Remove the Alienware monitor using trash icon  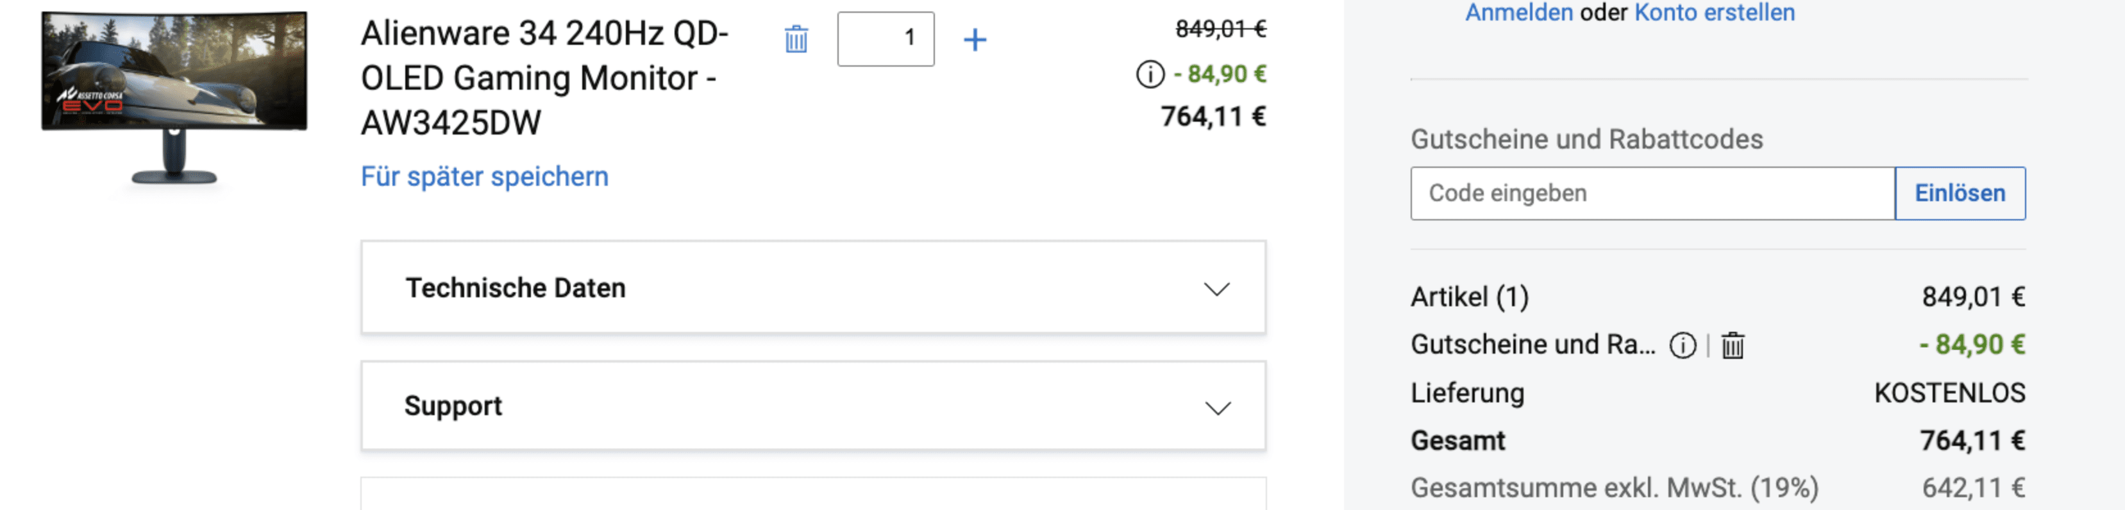pos(796,38)
